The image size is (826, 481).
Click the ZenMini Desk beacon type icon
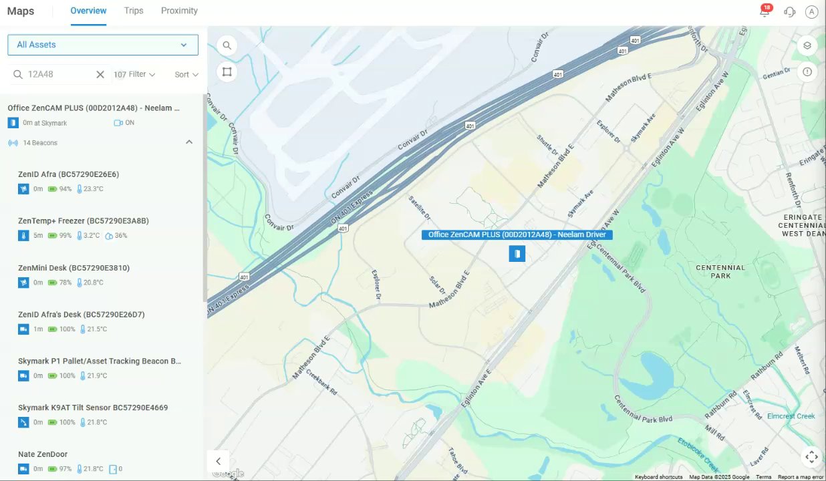click(23, 283)
